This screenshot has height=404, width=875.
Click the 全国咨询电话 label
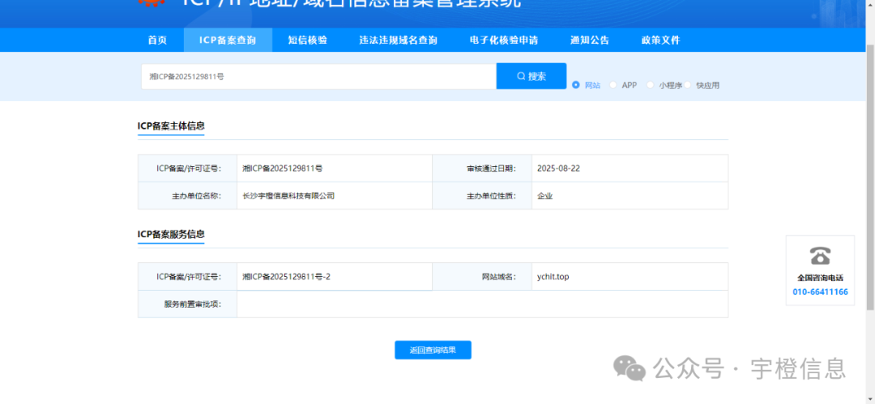820,278
